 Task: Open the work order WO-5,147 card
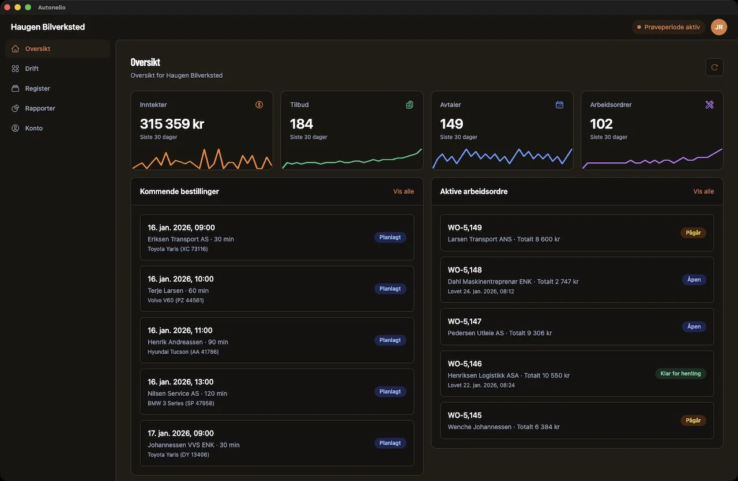(x=577, y=327)
